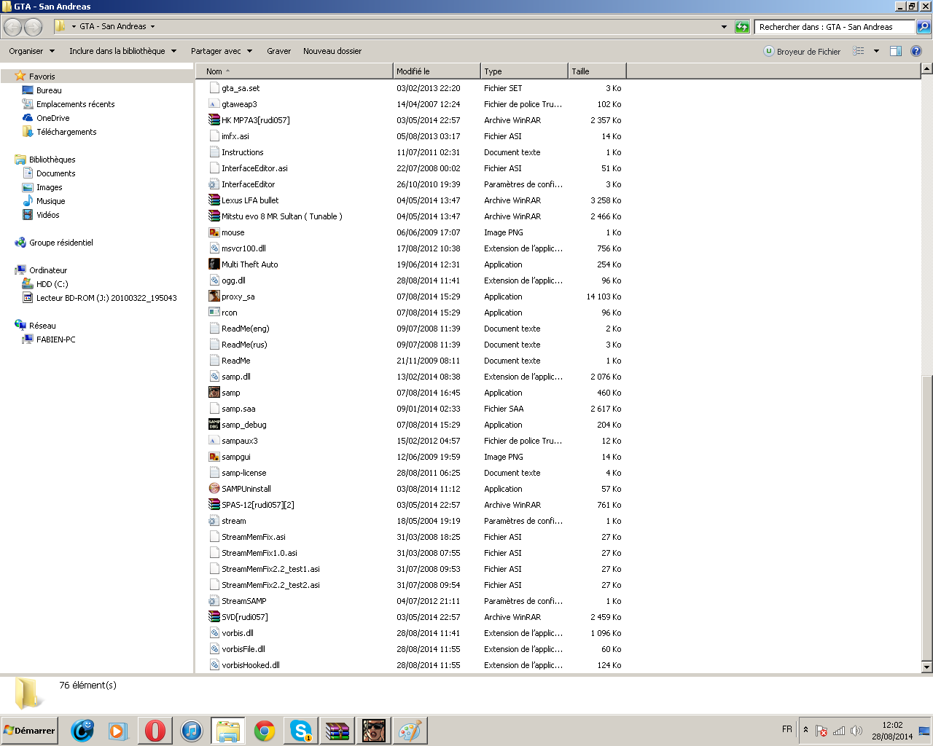Sort by the Nom column header
Image resolution: width=933 pixels, height=746 pixels.
pyautogui.click(x=294, y=71)
